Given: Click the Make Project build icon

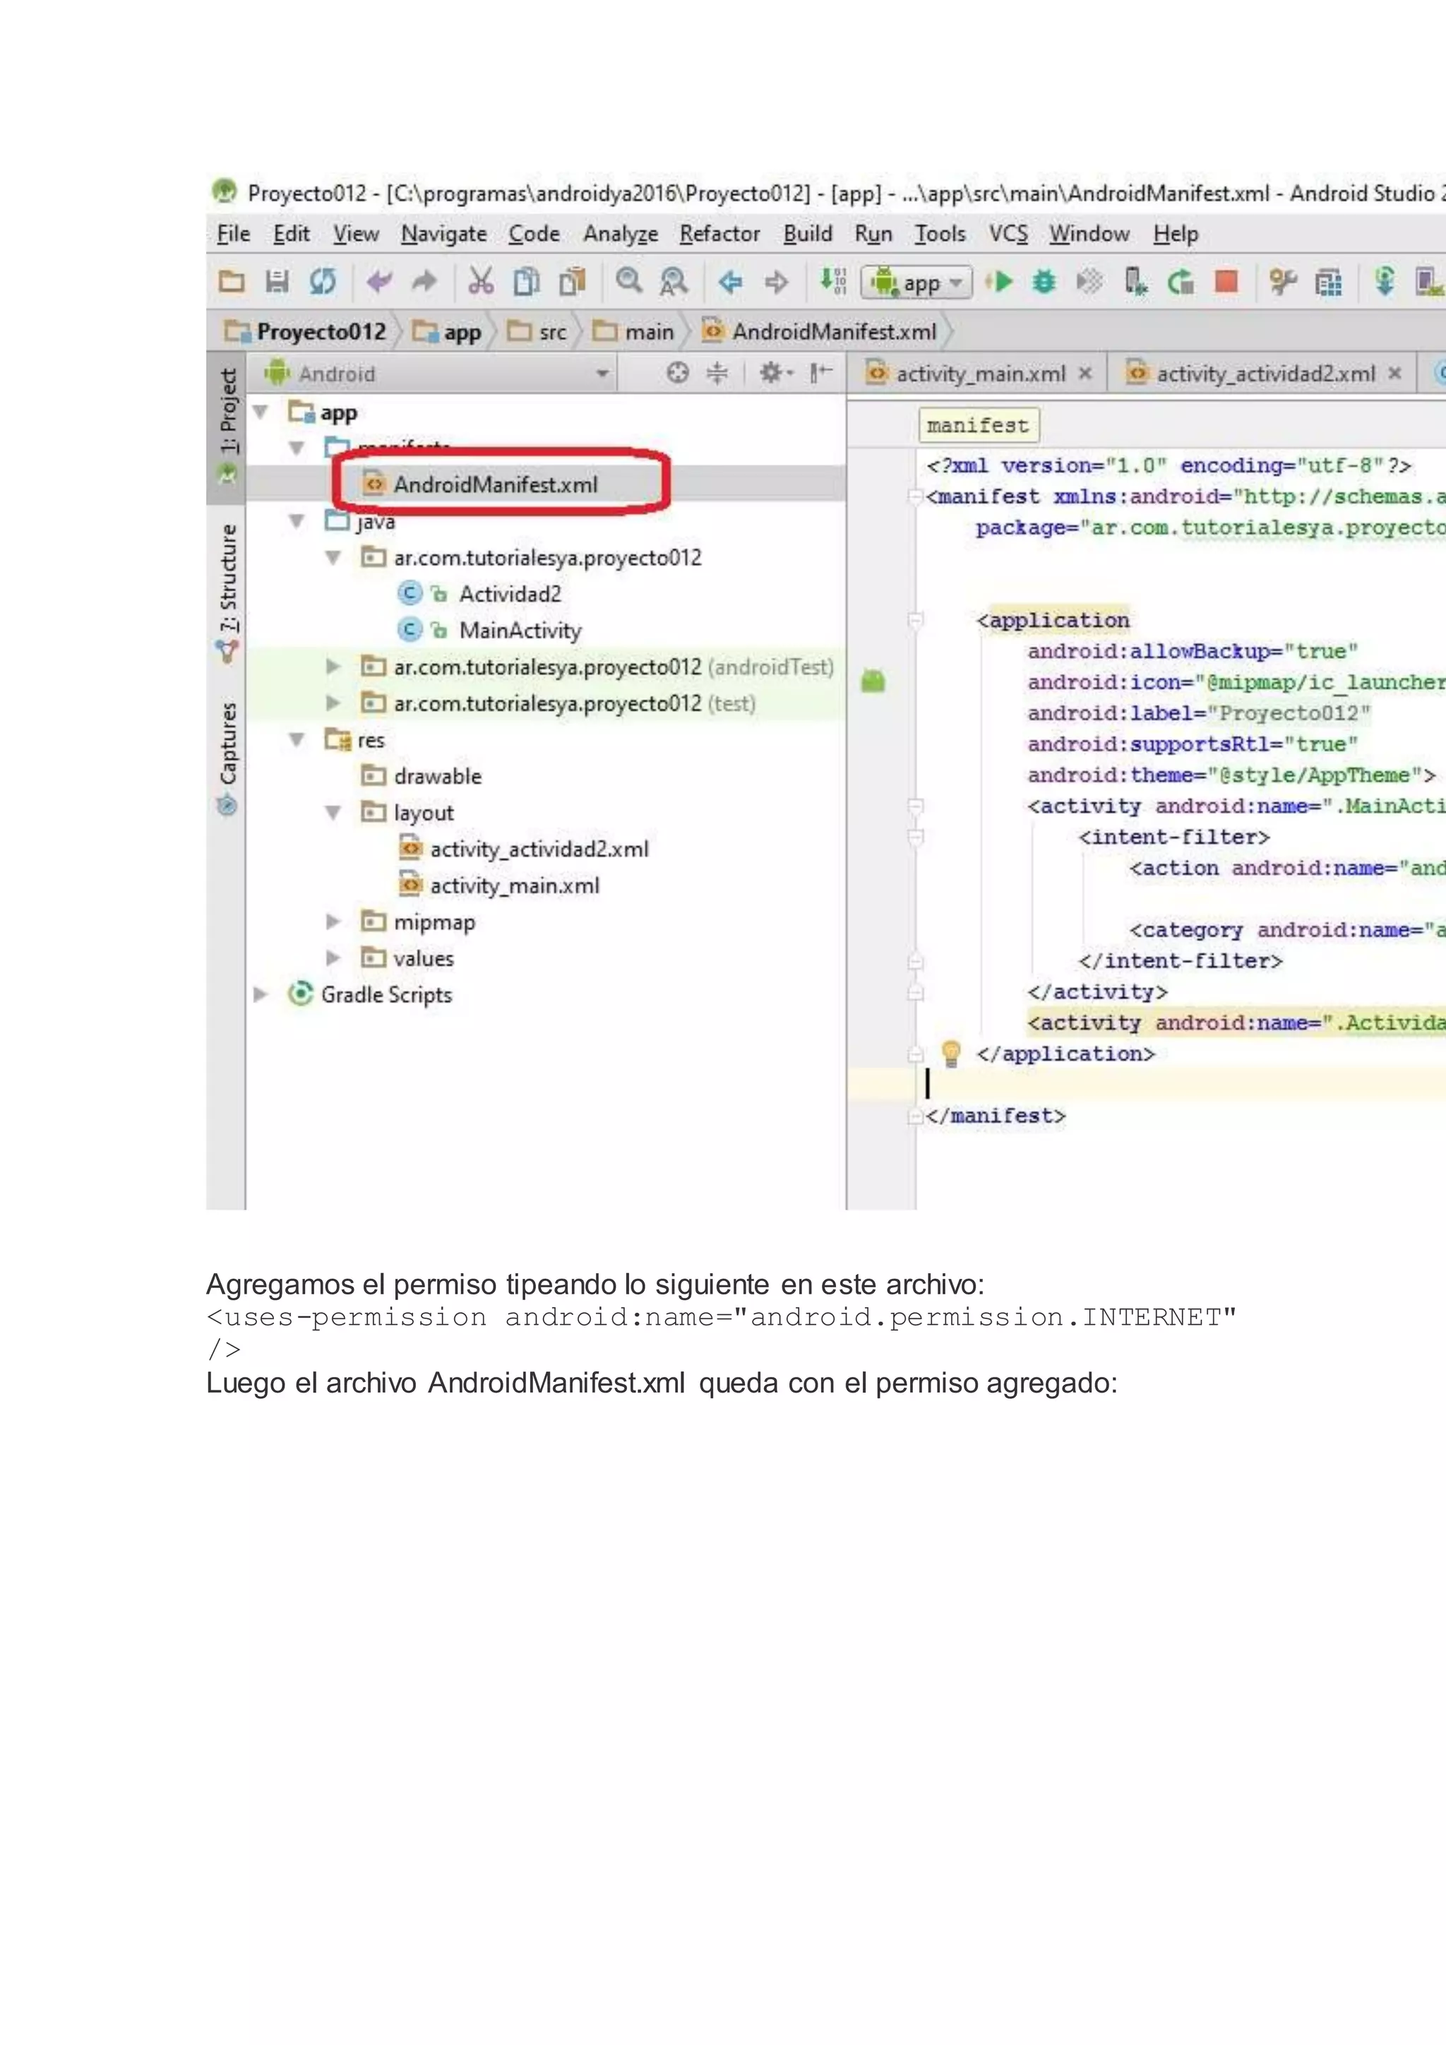Looking at the screenshot, I should tap(833, 280).
